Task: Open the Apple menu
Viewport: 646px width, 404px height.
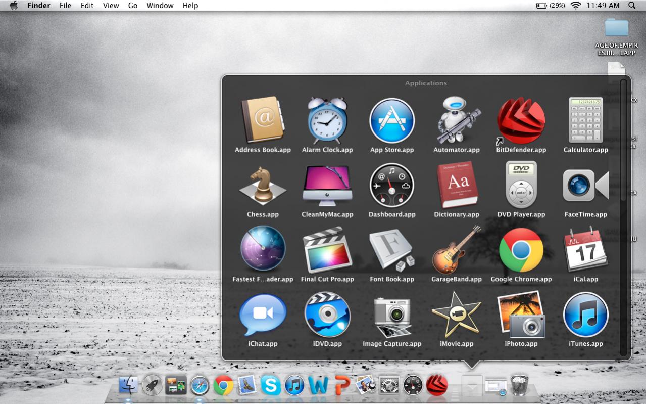Action: 14,6
